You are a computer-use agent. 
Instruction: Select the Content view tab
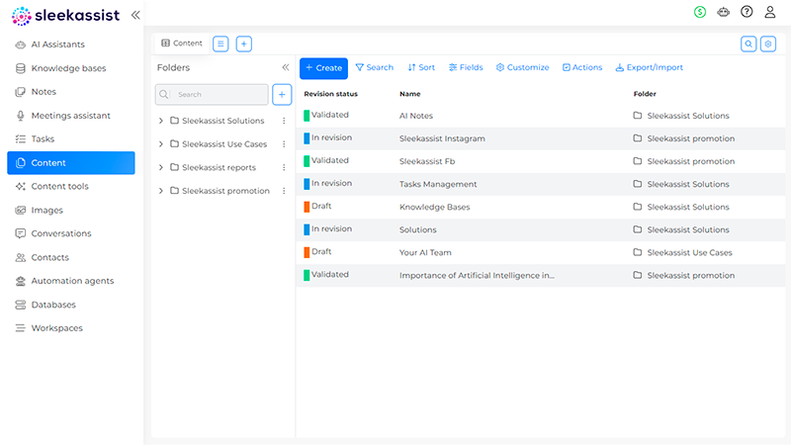pyautogui.click(x=182, y=44)
